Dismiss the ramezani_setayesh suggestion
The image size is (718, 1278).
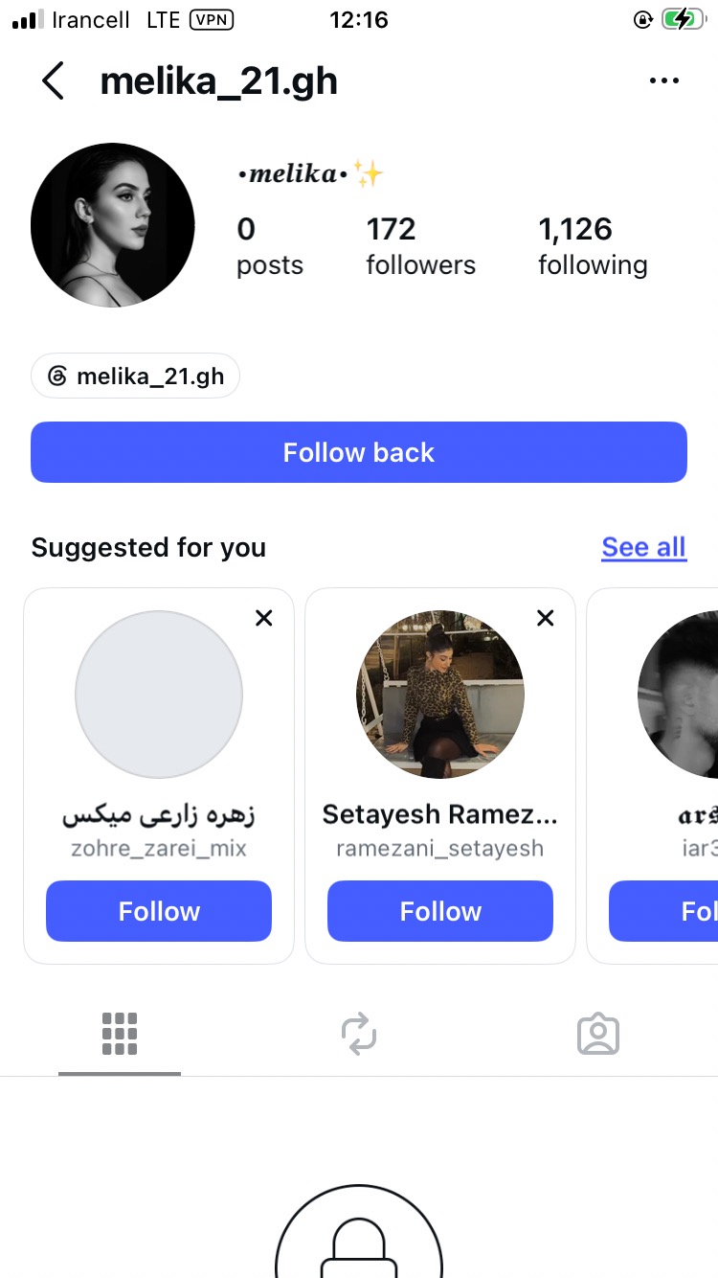click(546, 618)
